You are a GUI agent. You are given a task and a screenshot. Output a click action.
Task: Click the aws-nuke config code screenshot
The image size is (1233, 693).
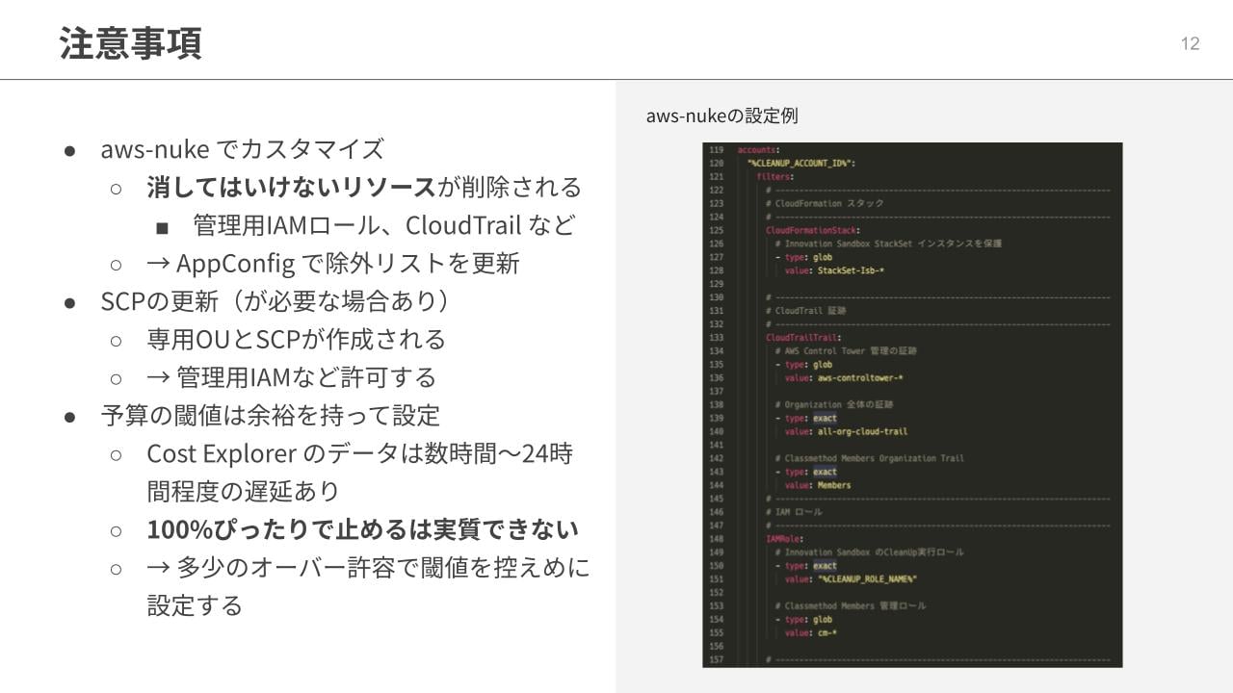pyautogui.click(x=912, y=405)
